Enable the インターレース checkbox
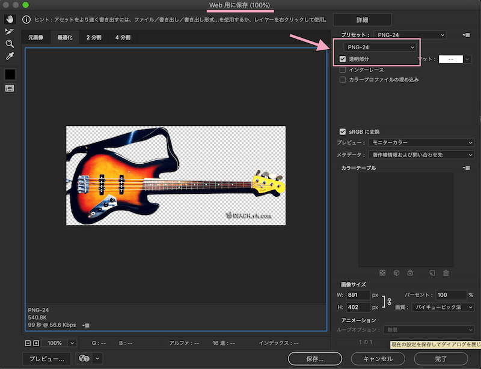Image resolution: width=481 pixels, height=369 pixels. click(343, 70)
